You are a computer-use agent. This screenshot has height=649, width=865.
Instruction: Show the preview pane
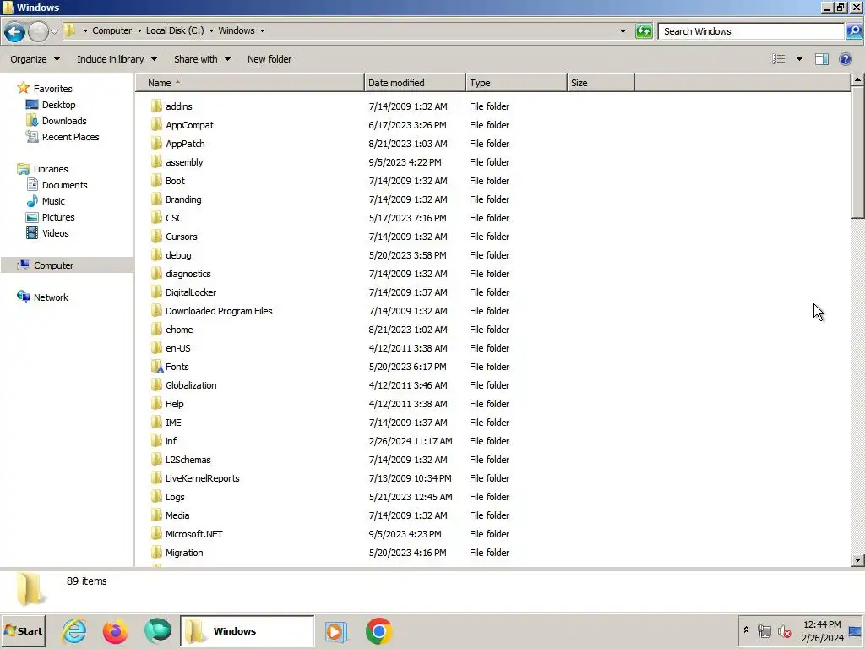pyautogui.click(x=822, y=59)
